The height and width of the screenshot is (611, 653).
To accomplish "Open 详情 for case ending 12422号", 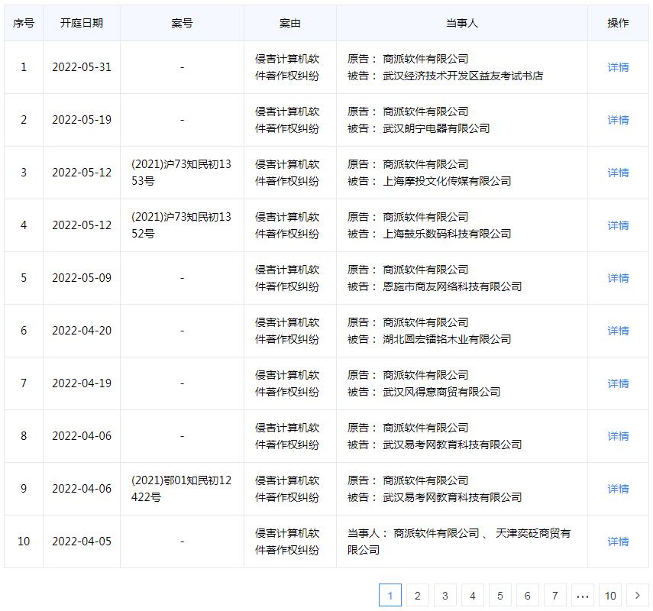I will click(618, 489).
